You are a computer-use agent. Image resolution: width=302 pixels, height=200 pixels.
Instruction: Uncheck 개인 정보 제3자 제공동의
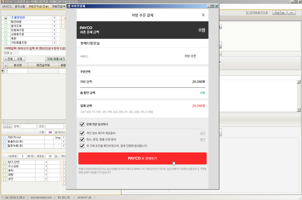(82, 133)
